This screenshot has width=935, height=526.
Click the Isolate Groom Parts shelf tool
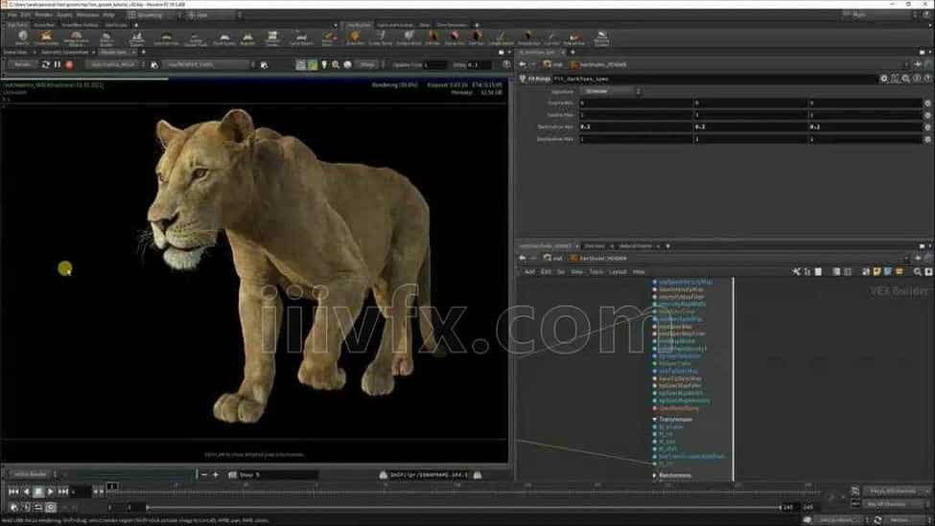[106, 38]
